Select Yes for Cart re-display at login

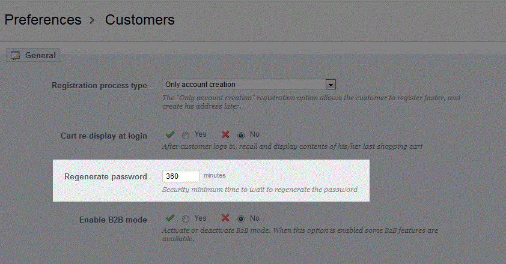(186, 135)
